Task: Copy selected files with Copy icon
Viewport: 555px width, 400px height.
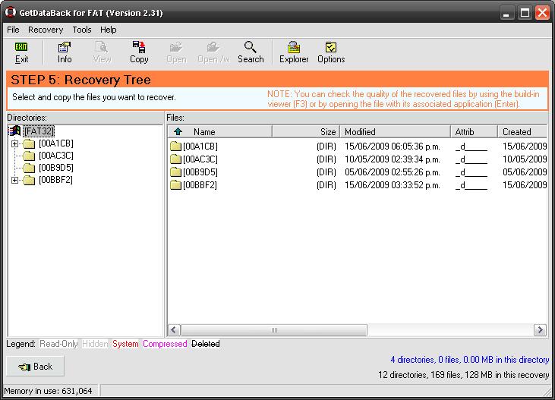Action: point(139,47)
